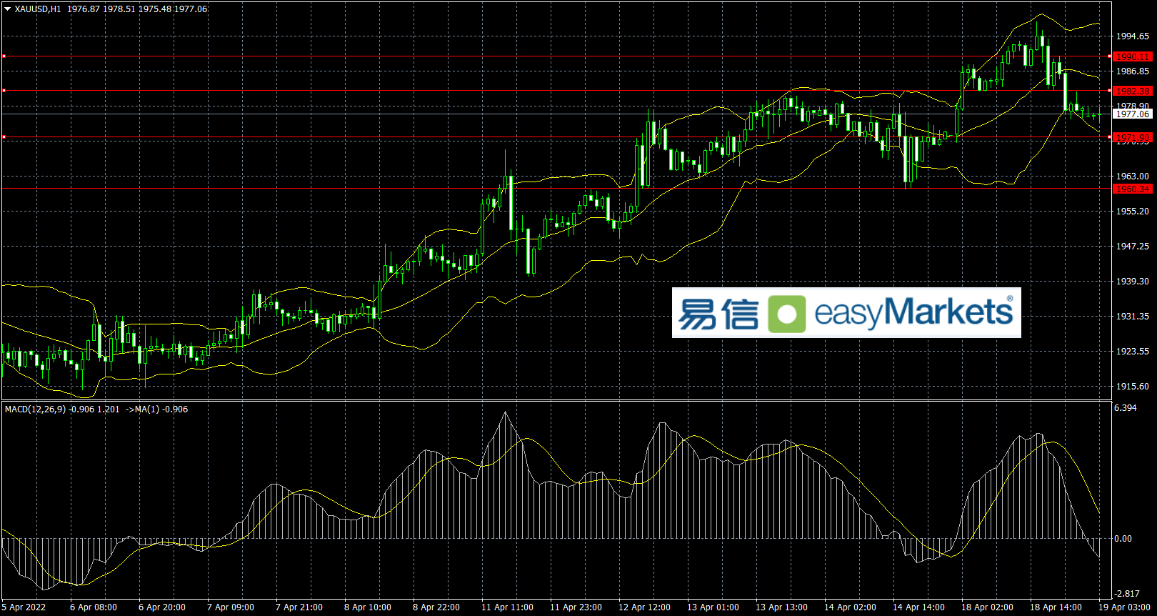This screenshot has width=1157, height=616.
Task: Click the red 1960.34 level label
Action: tap(1133, 189)
